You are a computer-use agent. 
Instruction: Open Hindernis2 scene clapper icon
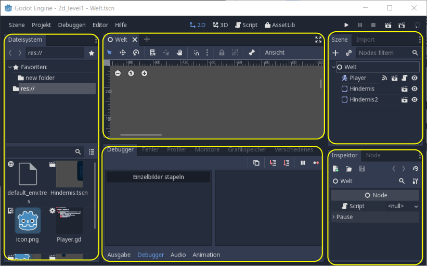pos(405,100)
